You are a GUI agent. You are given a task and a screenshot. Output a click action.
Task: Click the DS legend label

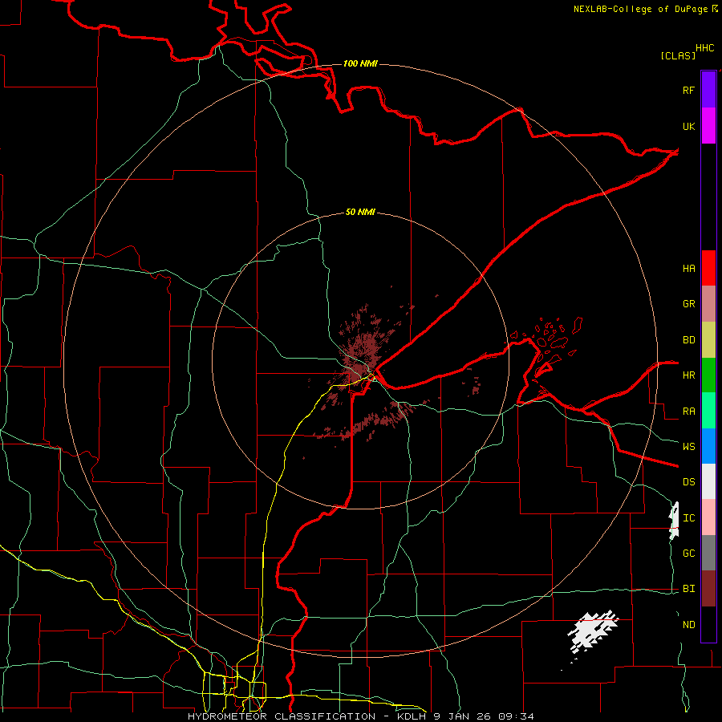[x=688, y=482]
